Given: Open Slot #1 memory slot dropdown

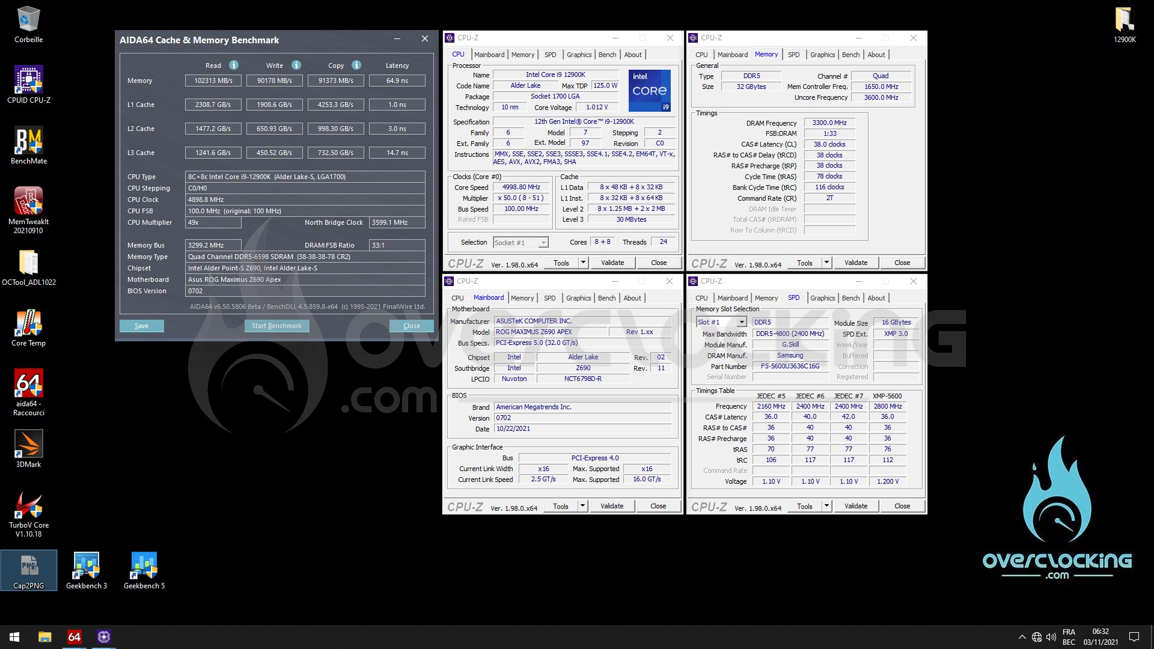Looking at the screenshot, I should point(721,322).
